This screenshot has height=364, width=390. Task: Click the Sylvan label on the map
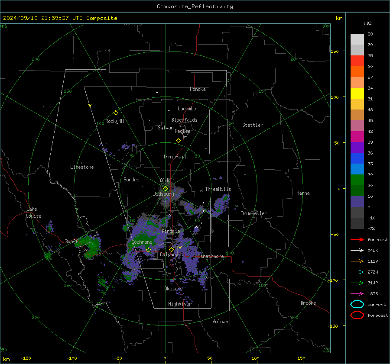click(x=166, y=128)
